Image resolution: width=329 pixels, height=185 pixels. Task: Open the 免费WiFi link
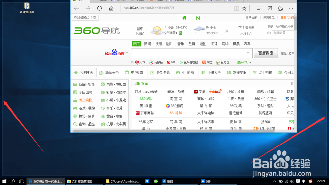tap(251, 18)
